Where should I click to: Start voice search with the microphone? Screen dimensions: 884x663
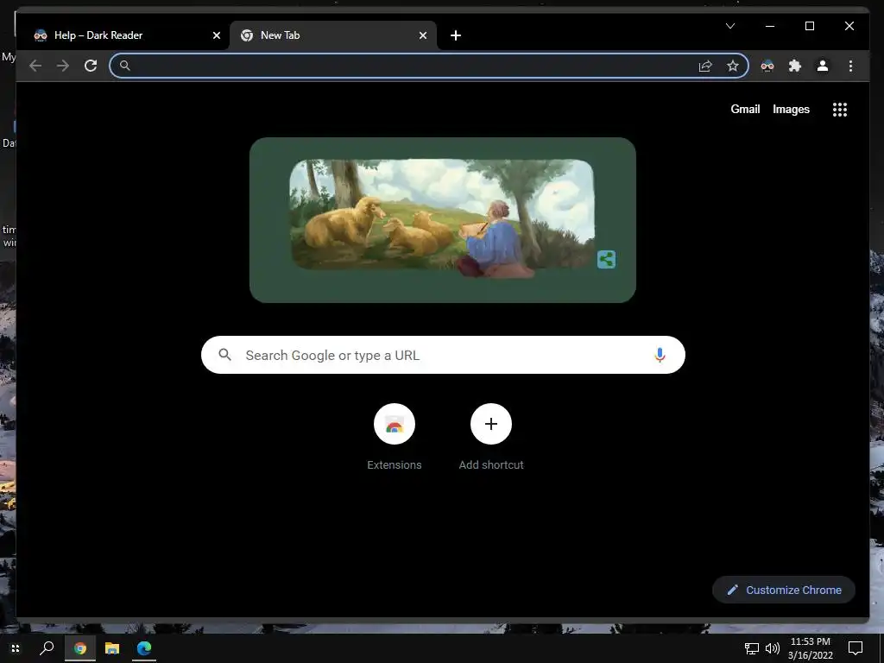point(660,355)
